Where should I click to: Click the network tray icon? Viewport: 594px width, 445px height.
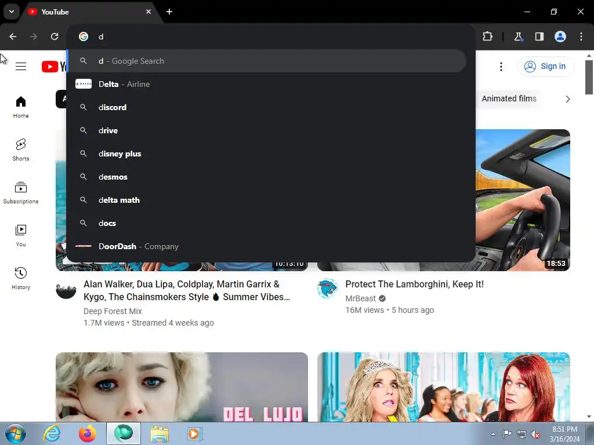point(521,434)
